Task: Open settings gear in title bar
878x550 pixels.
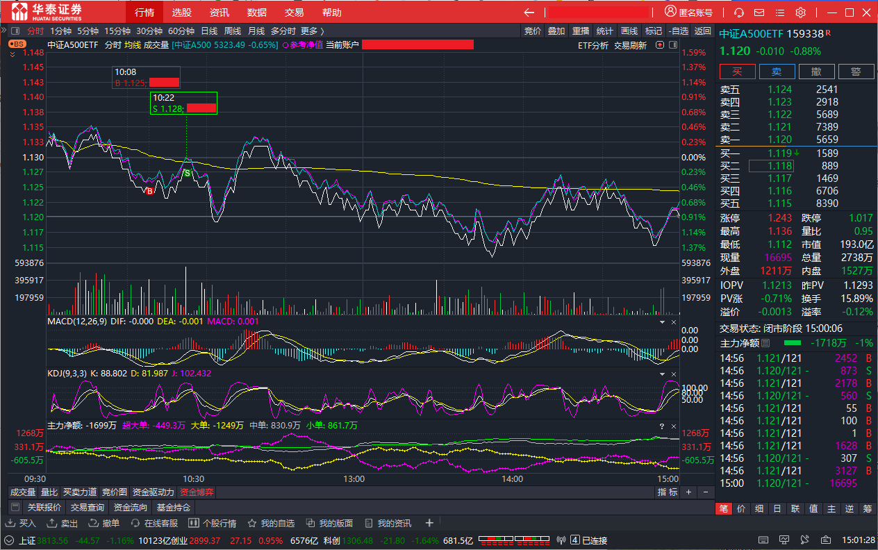Action: (800, 12)
